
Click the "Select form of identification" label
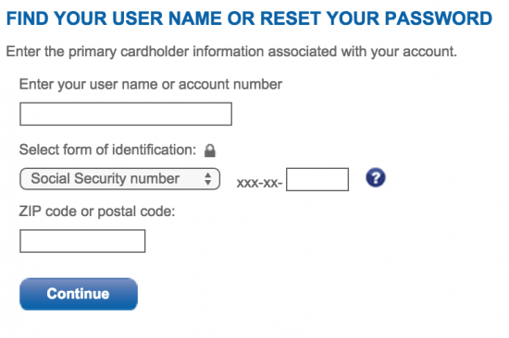point(107,150)
